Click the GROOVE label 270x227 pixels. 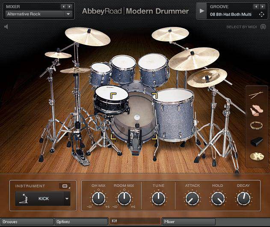pyautogui.click(x=219, y=7)
